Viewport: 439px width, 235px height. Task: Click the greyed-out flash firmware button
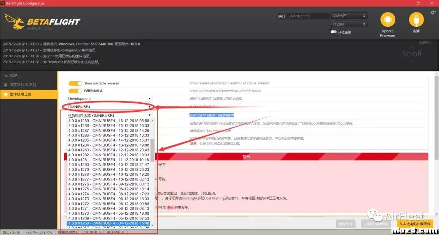coord(346,224)
